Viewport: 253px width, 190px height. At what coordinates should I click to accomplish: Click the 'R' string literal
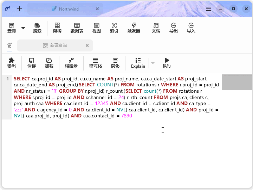pos(54,91)
